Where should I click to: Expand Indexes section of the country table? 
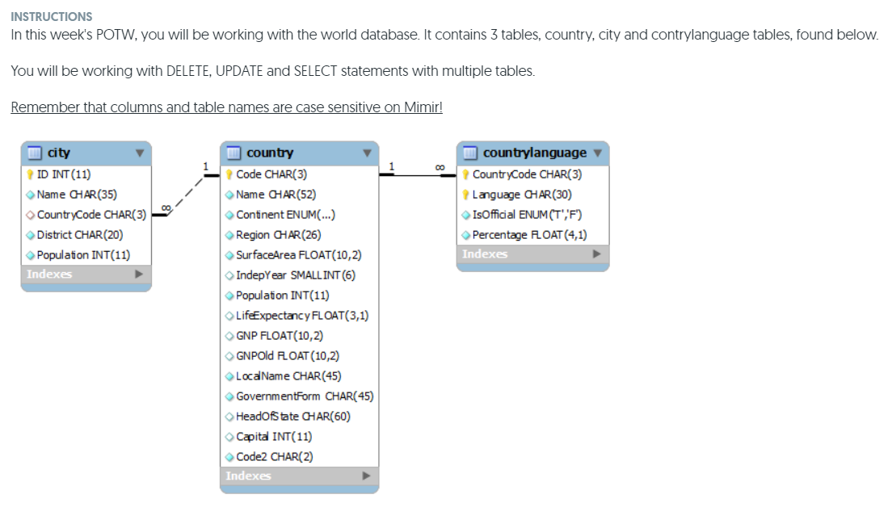(366, 476)
